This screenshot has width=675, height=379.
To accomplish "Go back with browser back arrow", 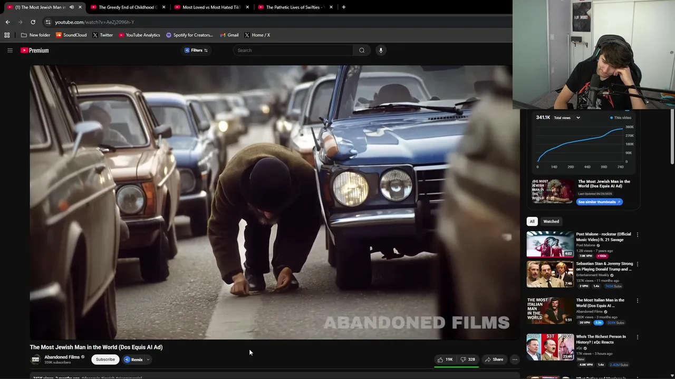I will 7,22.
